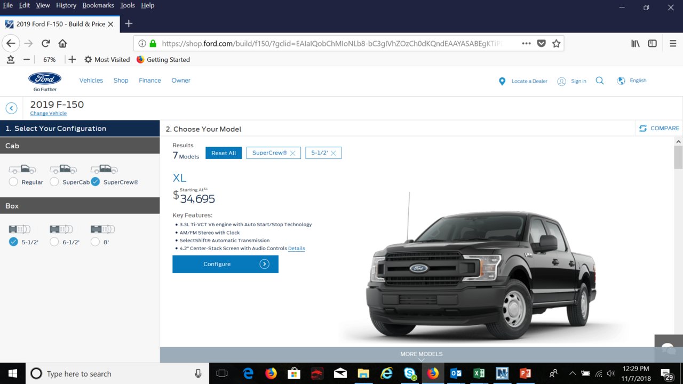
Task: Open Outlook from the taskbar
Action: 456,374
